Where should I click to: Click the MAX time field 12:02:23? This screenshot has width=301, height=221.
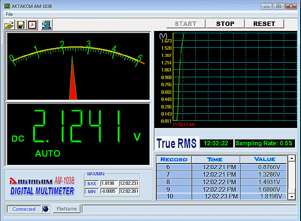pyautogui.click(x=129, y=183)
